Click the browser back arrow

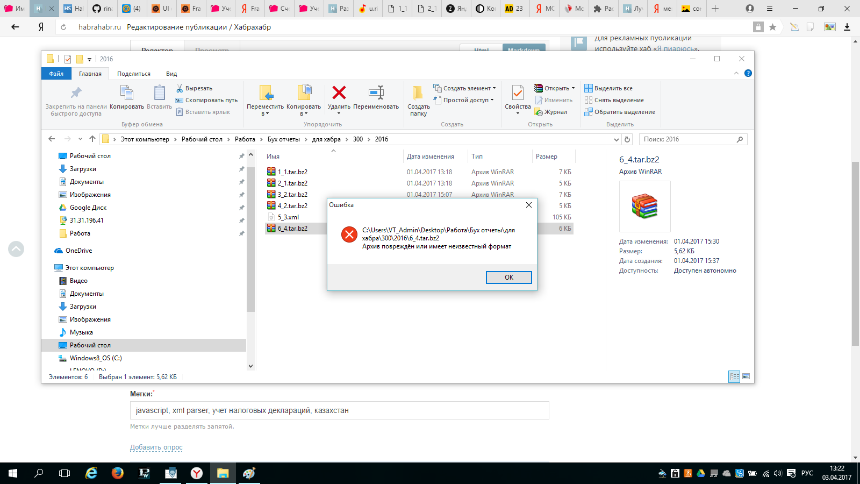pyautogui.click(x=15, y=27)
